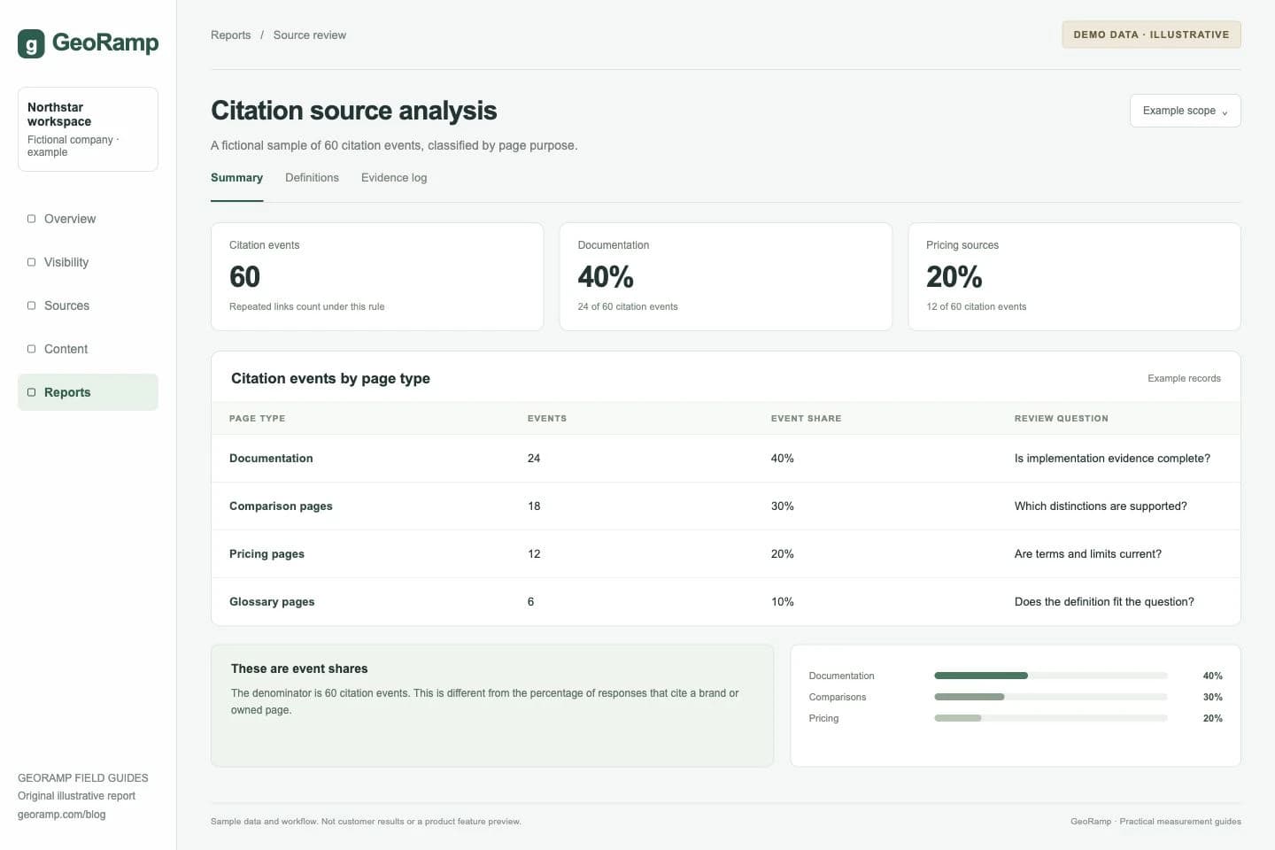Image resolution: width=1275 pixels, height=850 pixels.
Task: Select the Comparison pages table row
Action: click(x=725, y=506)
